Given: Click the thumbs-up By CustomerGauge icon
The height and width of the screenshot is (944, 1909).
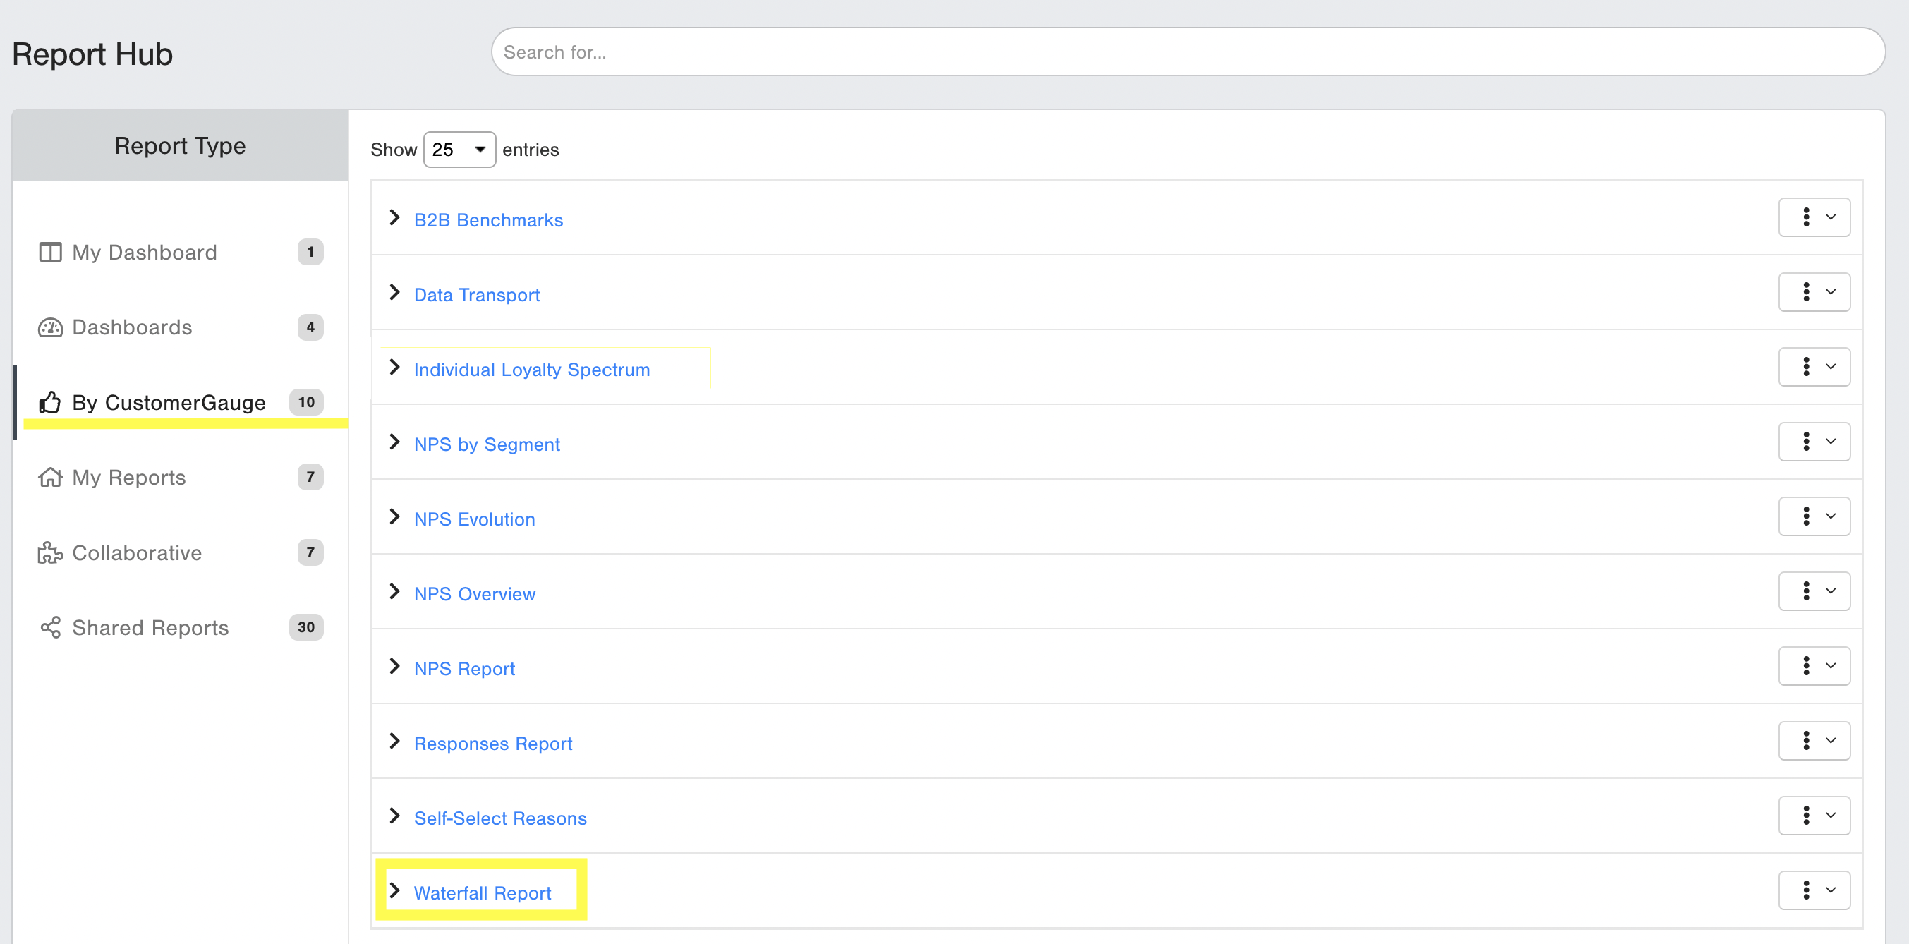Looking at the screenshot, I should [49, 402].
